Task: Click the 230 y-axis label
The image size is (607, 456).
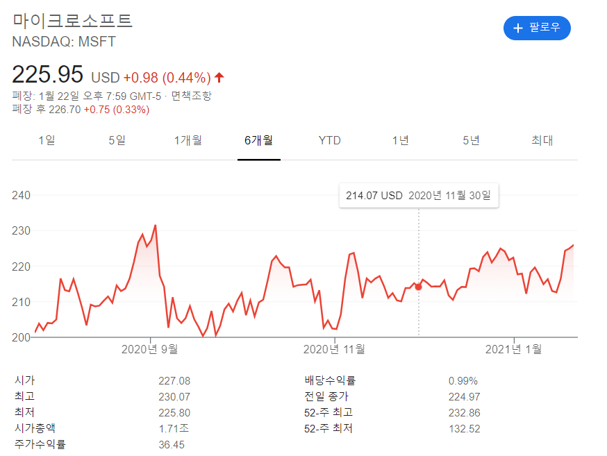Action: (21, 231)
